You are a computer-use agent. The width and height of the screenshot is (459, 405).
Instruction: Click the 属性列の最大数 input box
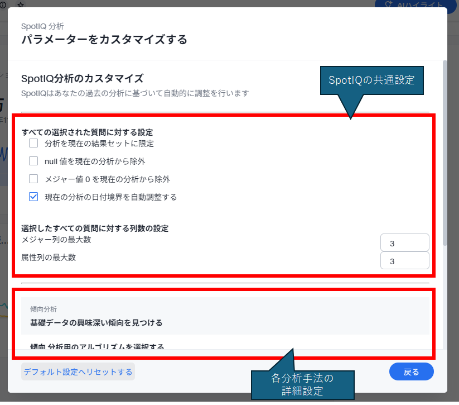(404, 261)
